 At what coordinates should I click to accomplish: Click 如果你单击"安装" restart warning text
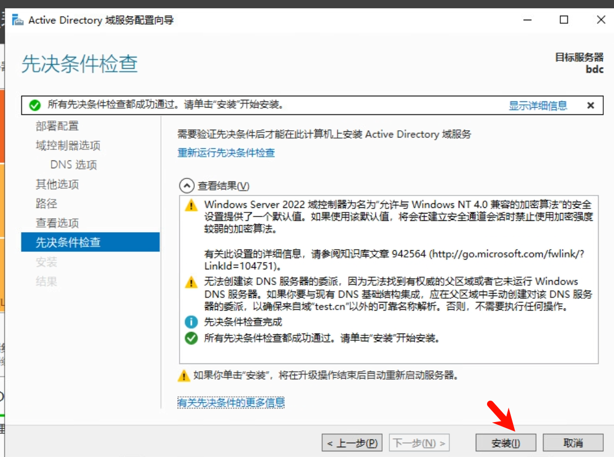[x=326, y=375]
